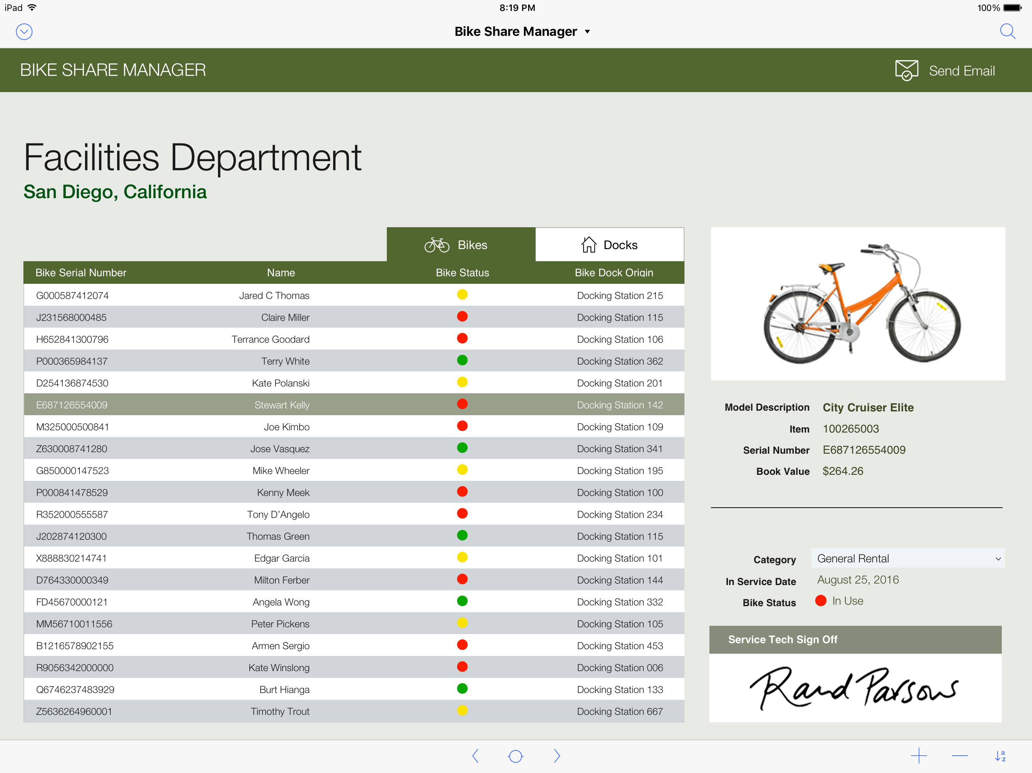Switch to the Docks tab
1032x773 pixels.
[609, 245]
